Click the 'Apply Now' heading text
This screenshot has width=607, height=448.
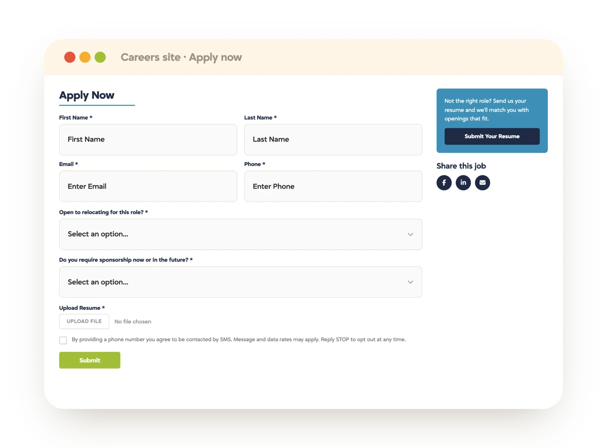(87, 95)
